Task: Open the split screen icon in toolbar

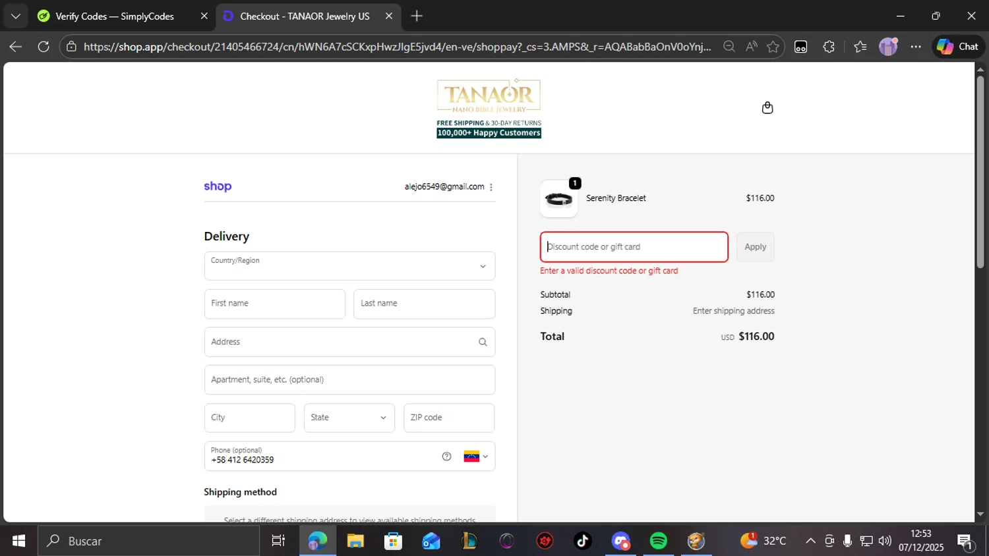Action: pos(800,47)
